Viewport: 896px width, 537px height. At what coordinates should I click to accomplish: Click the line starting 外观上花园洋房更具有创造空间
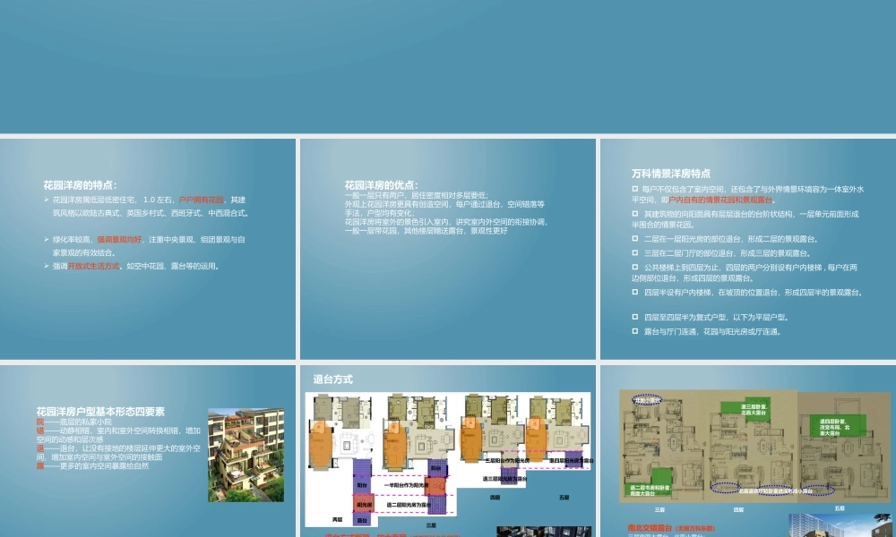tap(444, 209)
